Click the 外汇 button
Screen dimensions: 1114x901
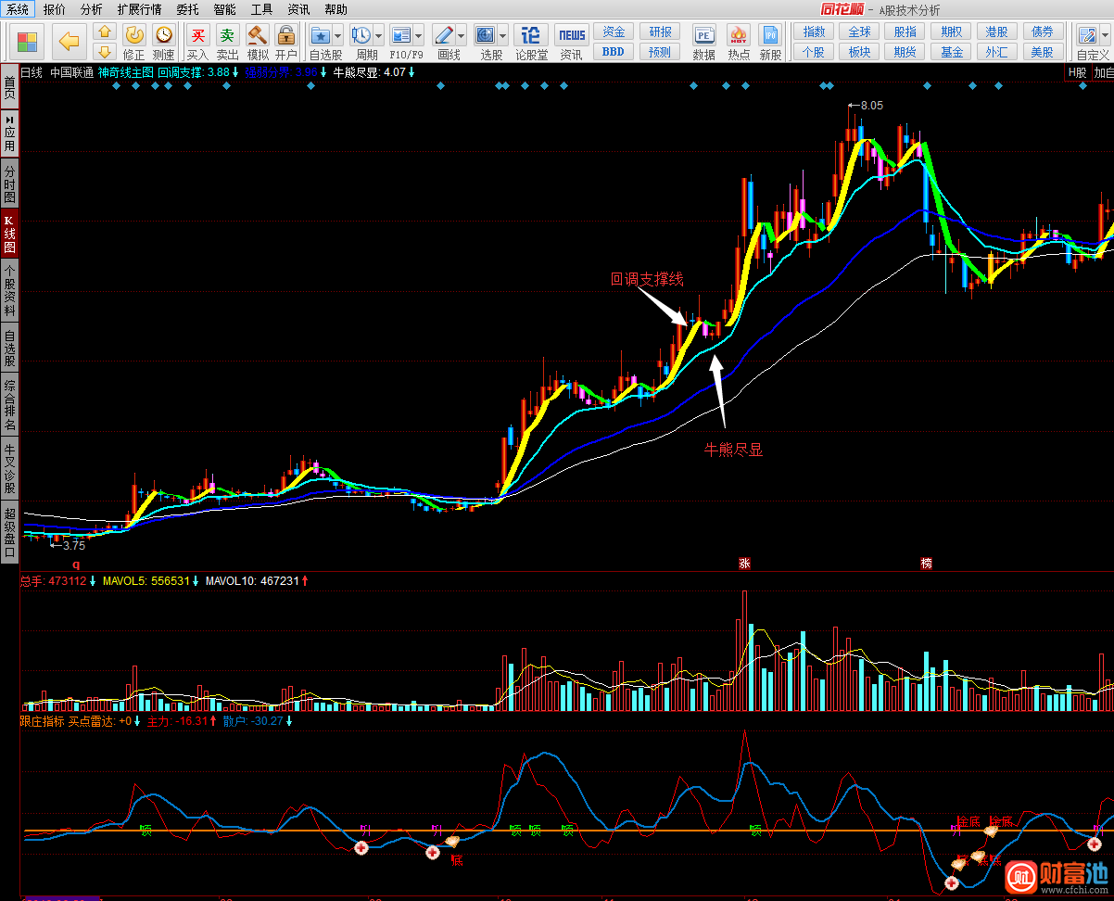(x=997, y=52)
